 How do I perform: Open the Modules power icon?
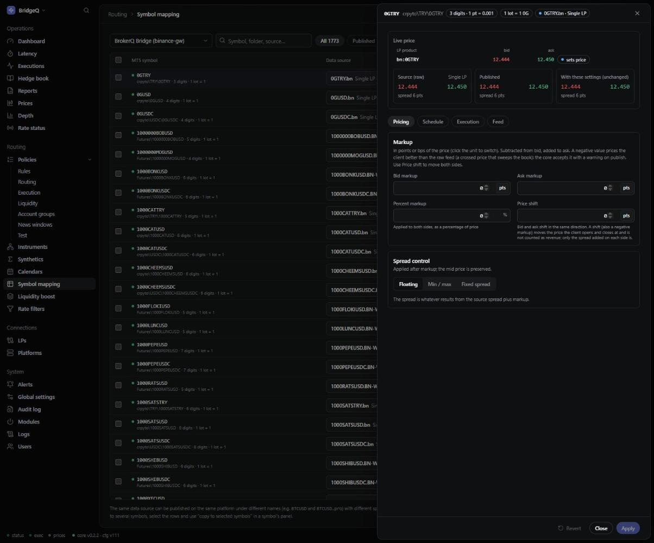coord(10,422)
